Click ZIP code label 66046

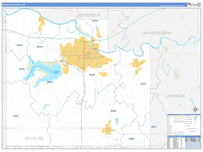click(x=92, y=75)
